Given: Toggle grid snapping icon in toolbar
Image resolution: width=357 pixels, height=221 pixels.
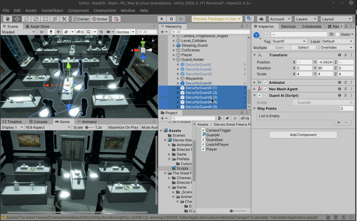Looking at the screenshot, I should pyautogui.click(x=116, y=19).
